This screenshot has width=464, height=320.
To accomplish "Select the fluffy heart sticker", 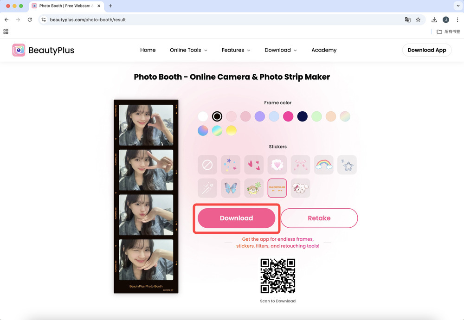I will coord(277,165).
